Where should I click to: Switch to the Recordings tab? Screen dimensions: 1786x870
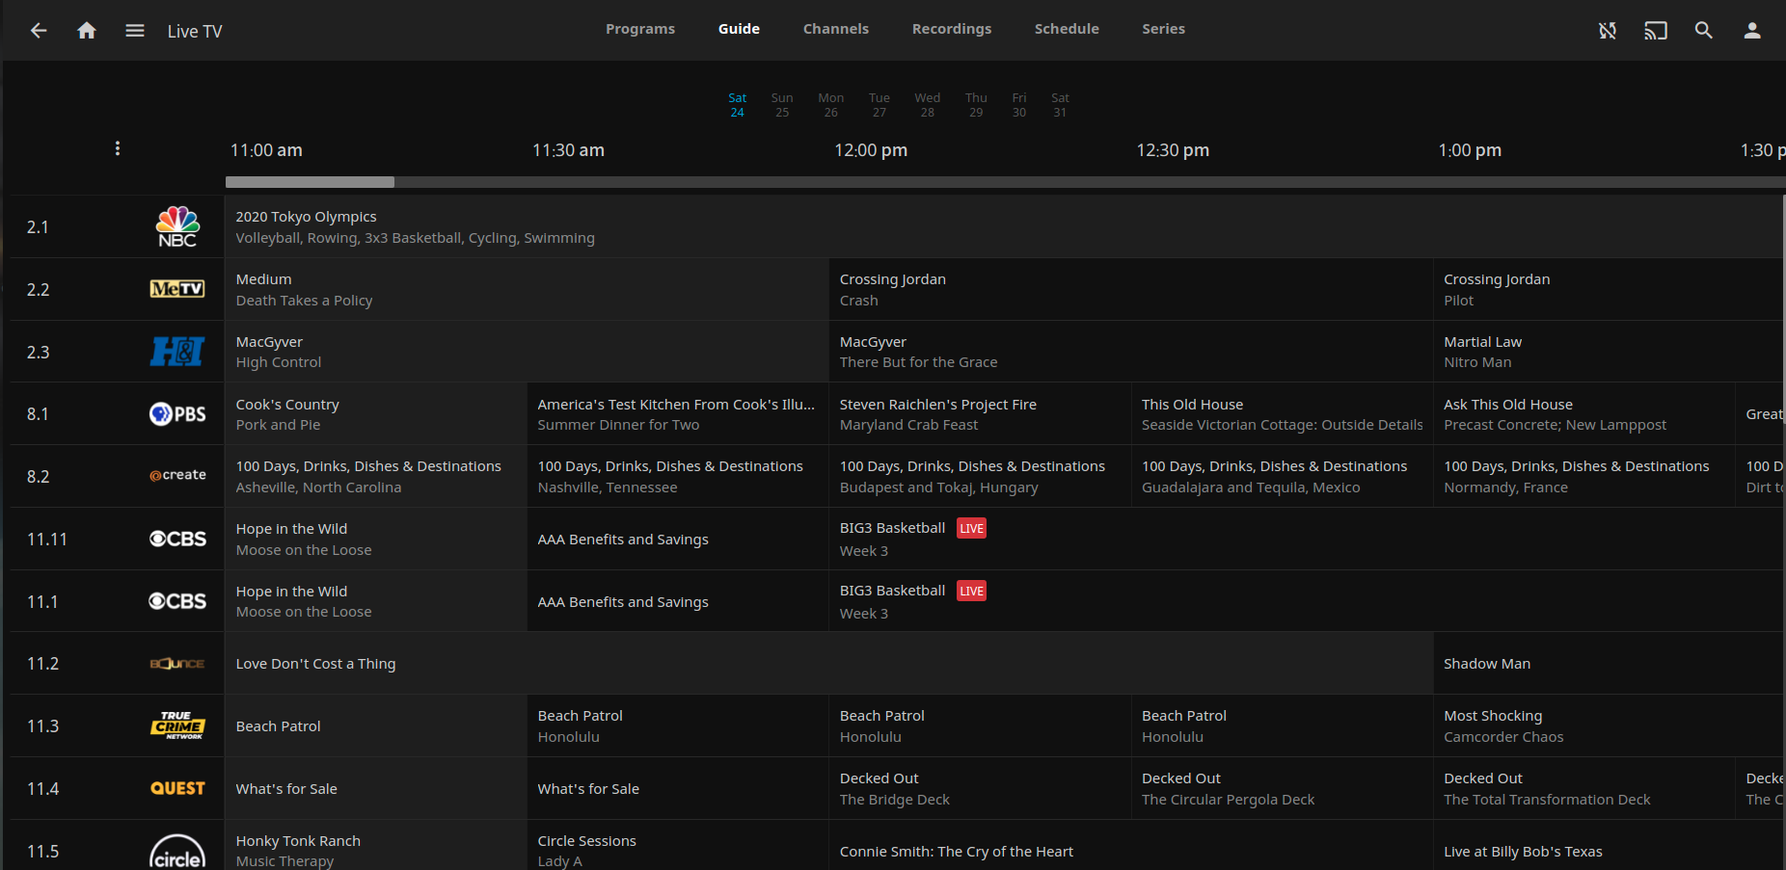pos(952,29)
